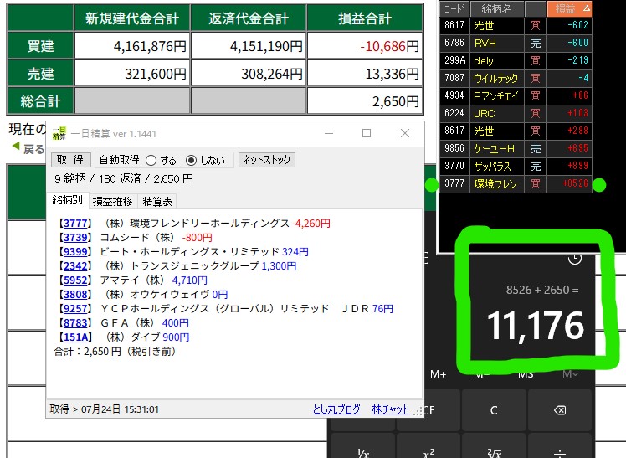Select the サッパラス row in profit list
The height and width of the screenshot is (458, 626).
(x=516, y=166)
